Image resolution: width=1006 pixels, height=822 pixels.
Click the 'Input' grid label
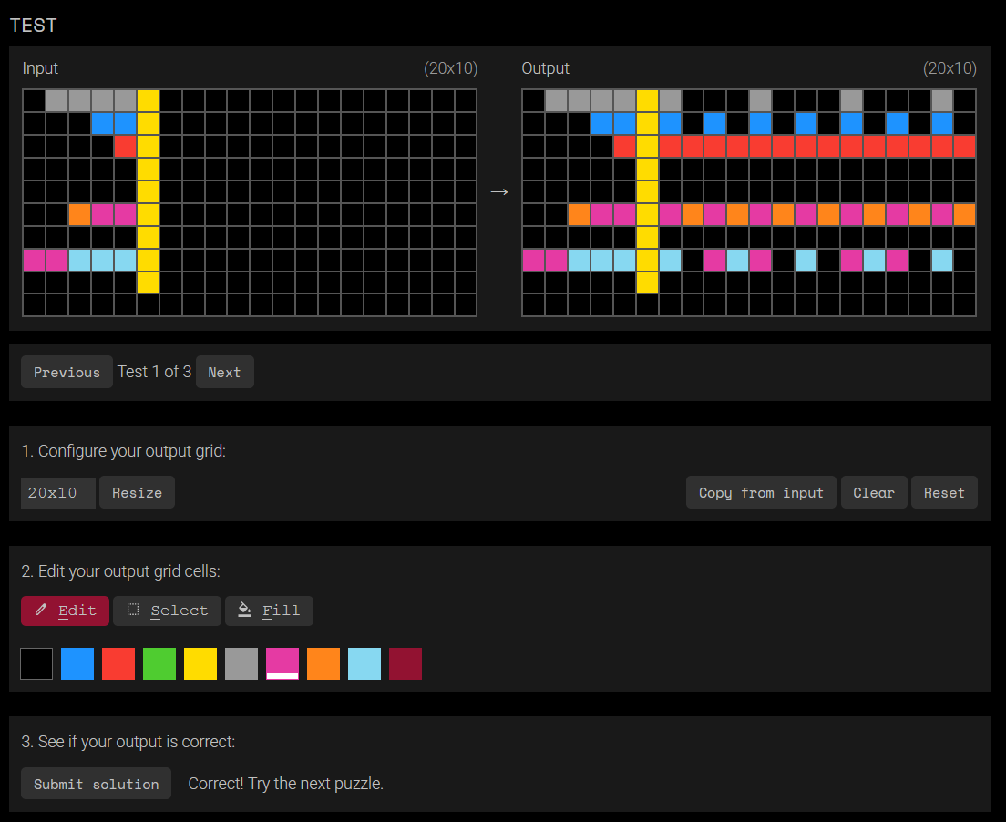pyautogui.click(x=40, y=68)
